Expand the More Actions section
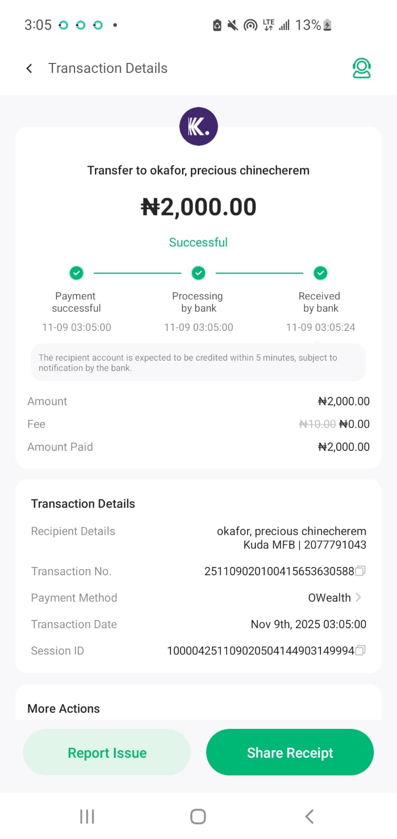This screenshot has height=839, width=397. [x=63, y=708]
